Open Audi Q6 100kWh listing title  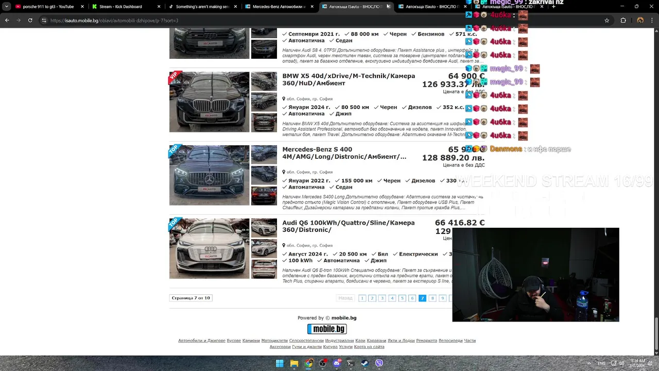(348, 226)
